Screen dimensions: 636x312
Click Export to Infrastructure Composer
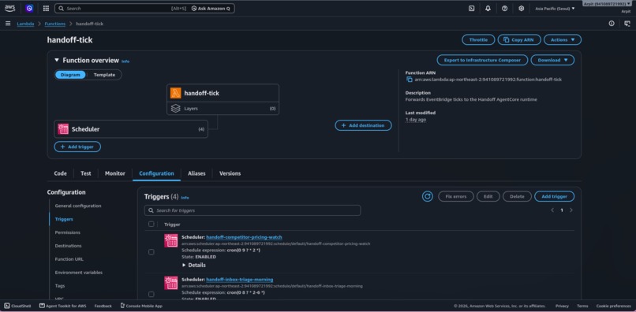[482, 60]
